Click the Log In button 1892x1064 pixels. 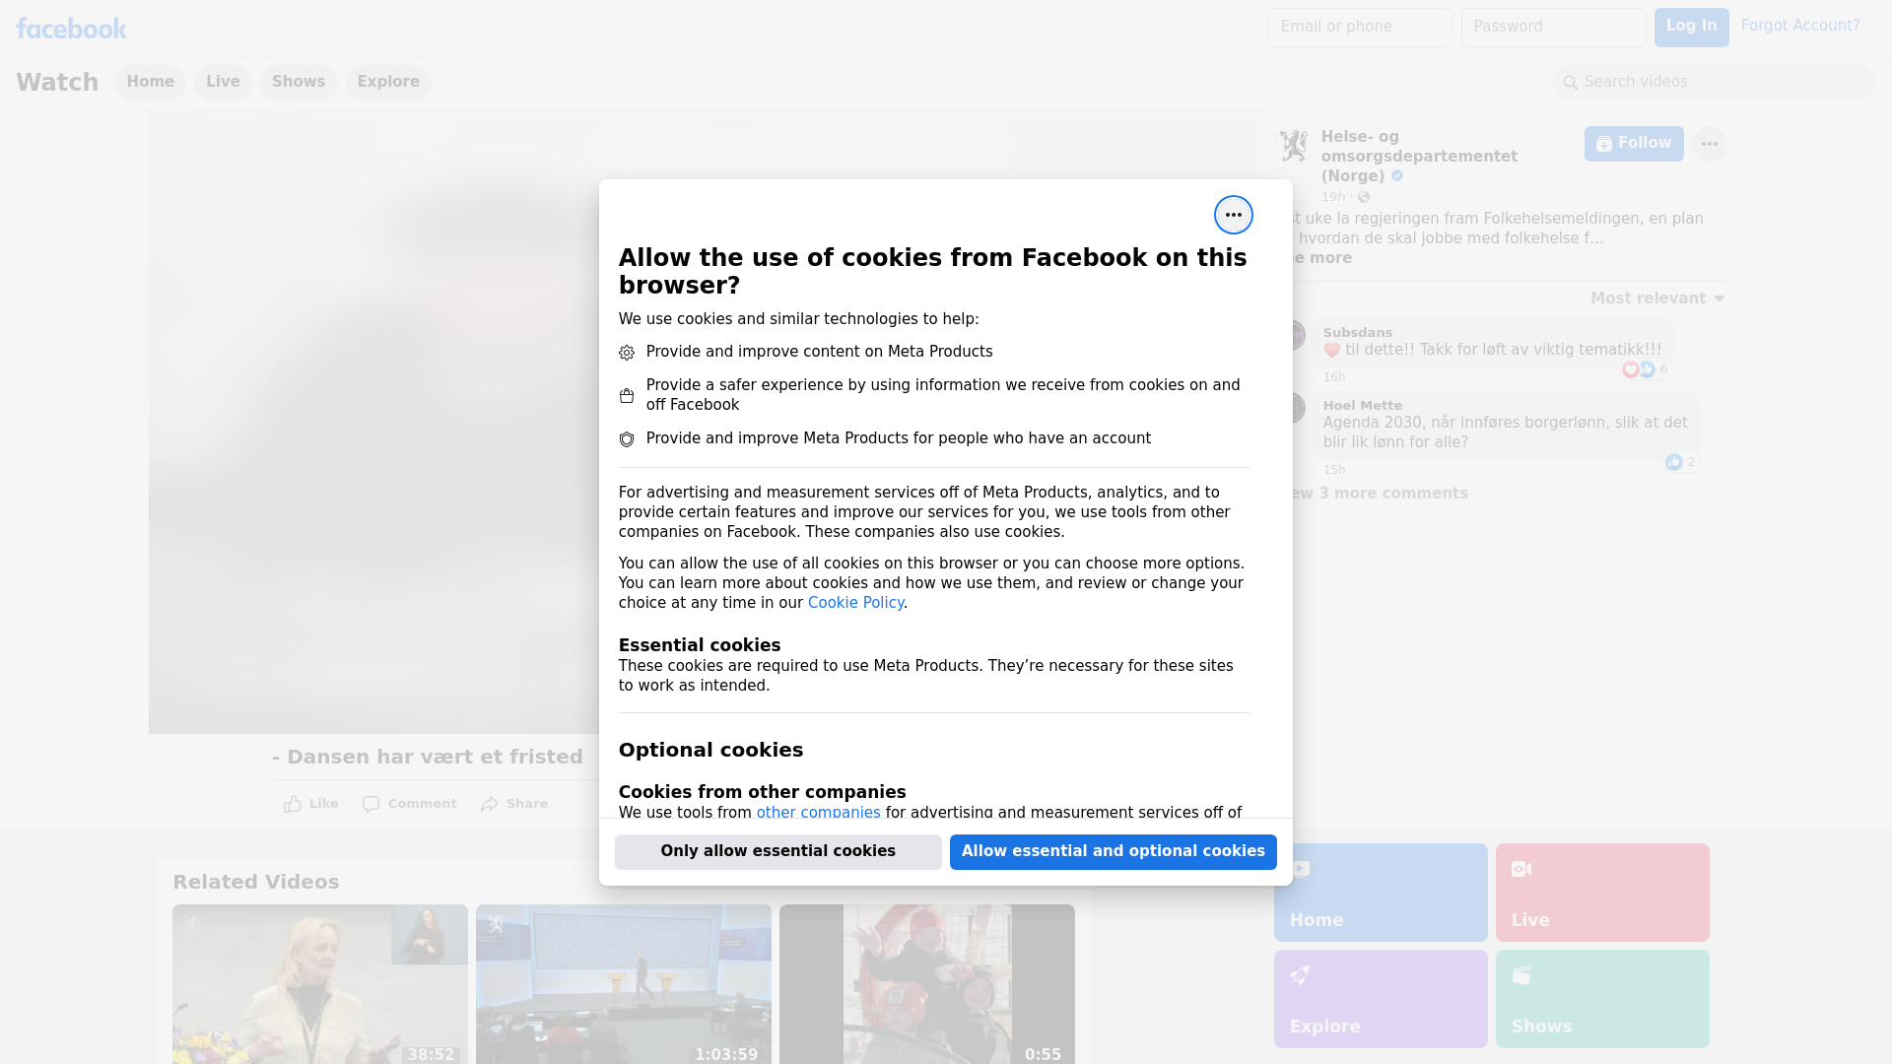(x=1691, y=28)
